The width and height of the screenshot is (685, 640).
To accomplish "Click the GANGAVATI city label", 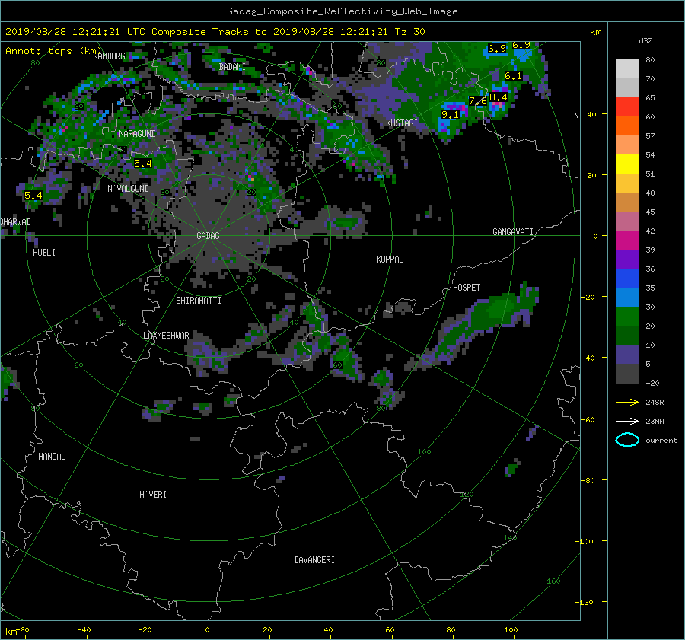I will pyautogui.click(x=513, y=232).
